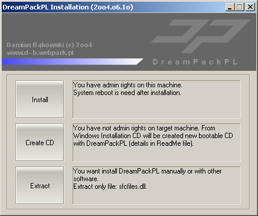Image resolution: width=258 pixels, height=216 pixels.
Task: Click the "System reboot is need after installation" line
Action: 127,93
